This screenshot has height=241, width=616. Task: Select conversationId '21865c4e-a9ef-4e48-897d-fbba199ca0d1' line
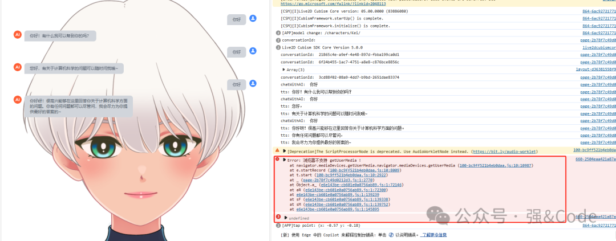point(340,55)
